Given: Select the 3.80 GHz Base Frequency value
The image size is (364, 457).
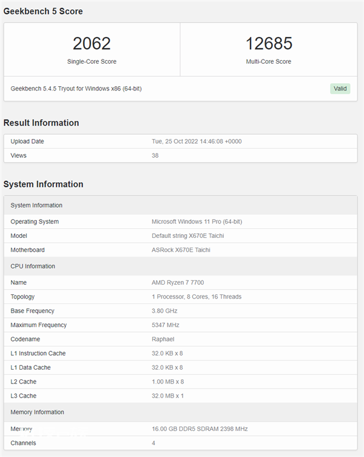Looking at the screenshot, I should coord(164,311).
